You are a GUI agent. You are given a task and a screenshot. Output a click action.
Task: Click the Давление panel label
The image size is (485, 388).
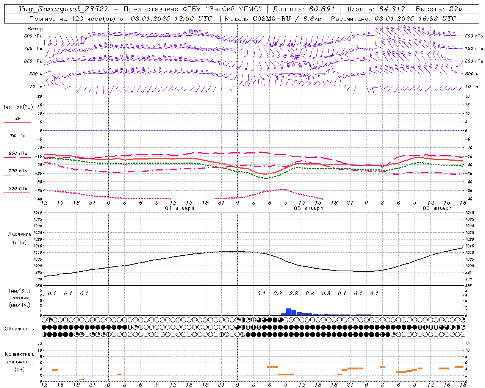pos(19,234)
